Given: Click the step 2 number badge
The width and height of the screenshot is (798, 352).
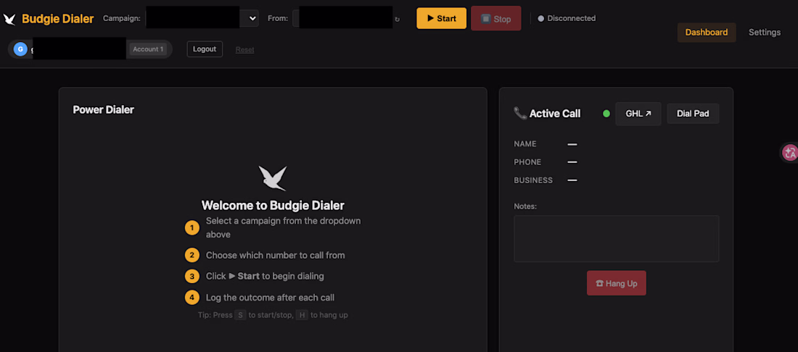Looking at the screenshot, I should click(x=192, y=255).
